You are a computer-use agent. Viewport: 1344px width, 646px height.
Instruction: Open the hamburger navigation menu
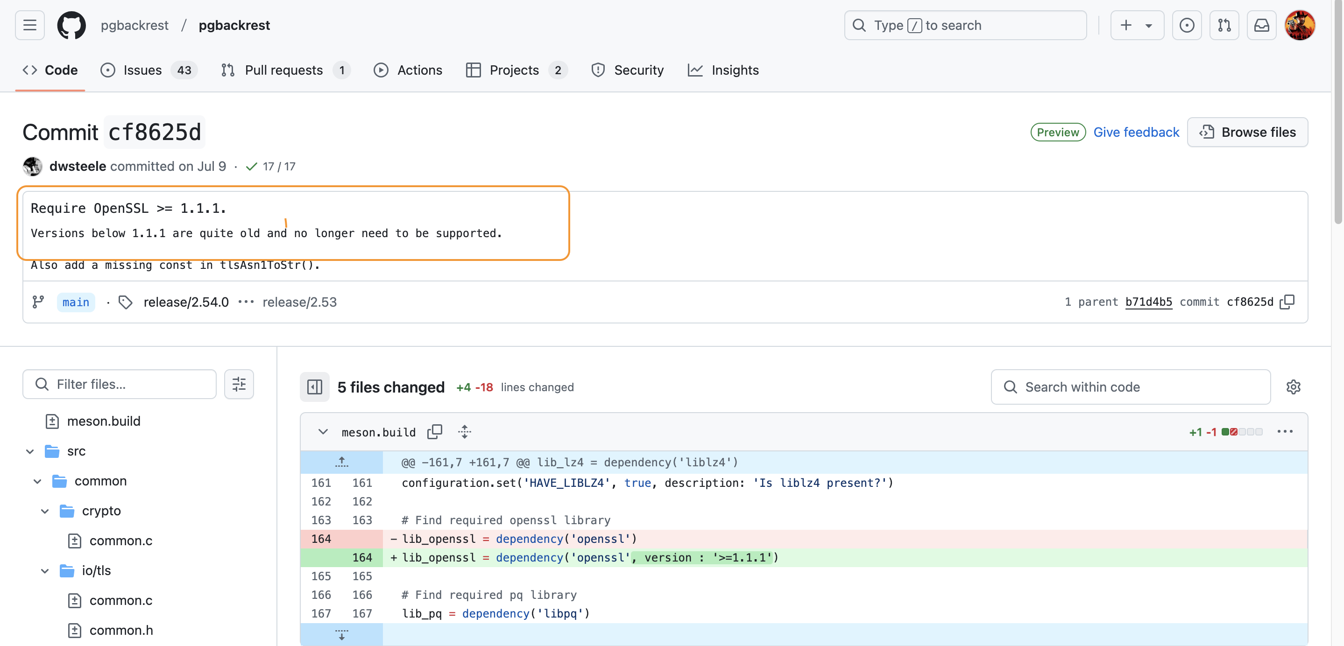[30, 25]
